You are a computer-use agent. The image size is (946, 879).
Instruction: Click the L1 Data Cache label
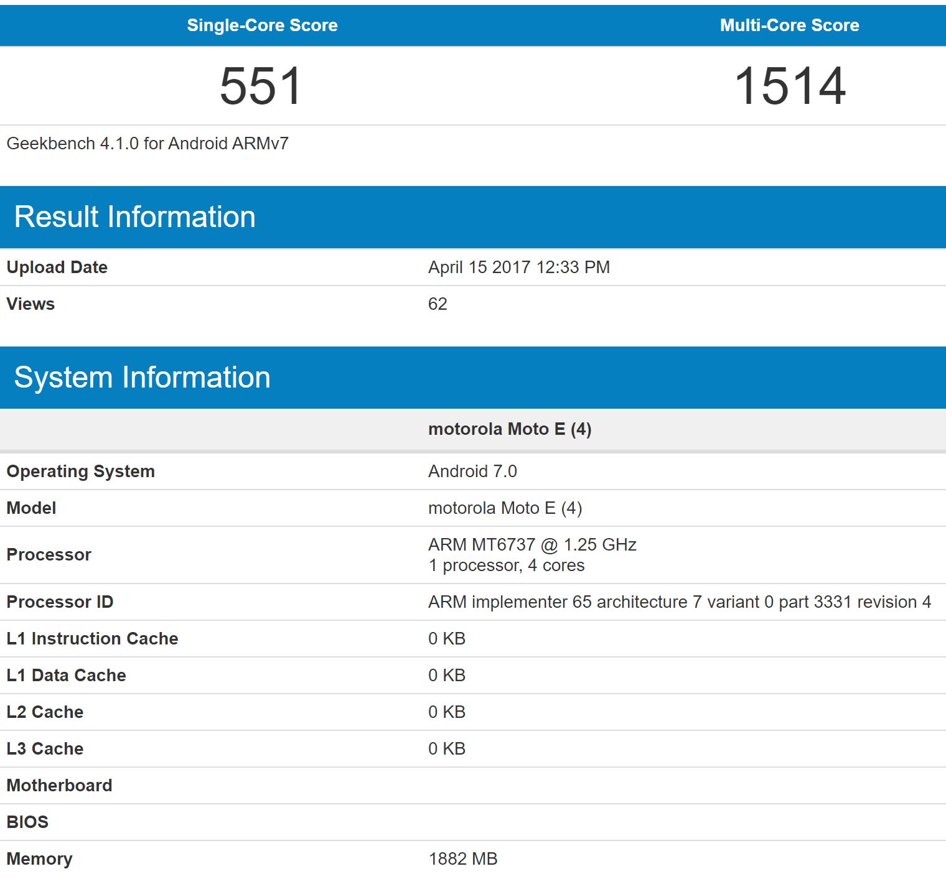66,676
